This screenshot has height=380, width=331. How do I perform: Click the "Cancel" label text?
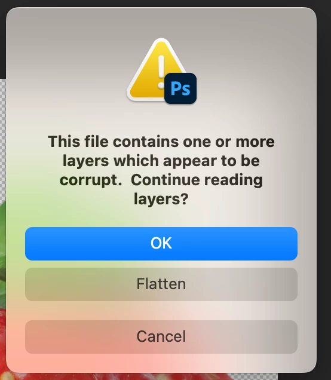click(161, 336)
